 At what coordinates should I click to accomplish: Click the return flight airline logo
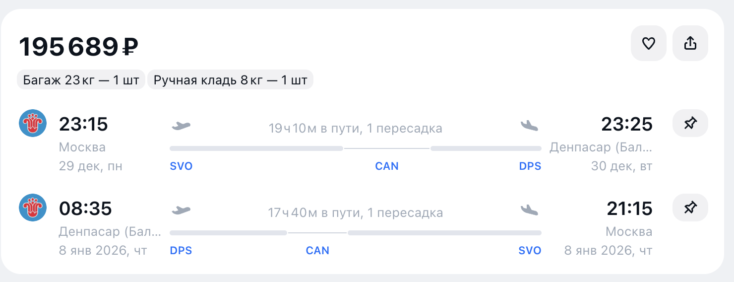point(33,208)
